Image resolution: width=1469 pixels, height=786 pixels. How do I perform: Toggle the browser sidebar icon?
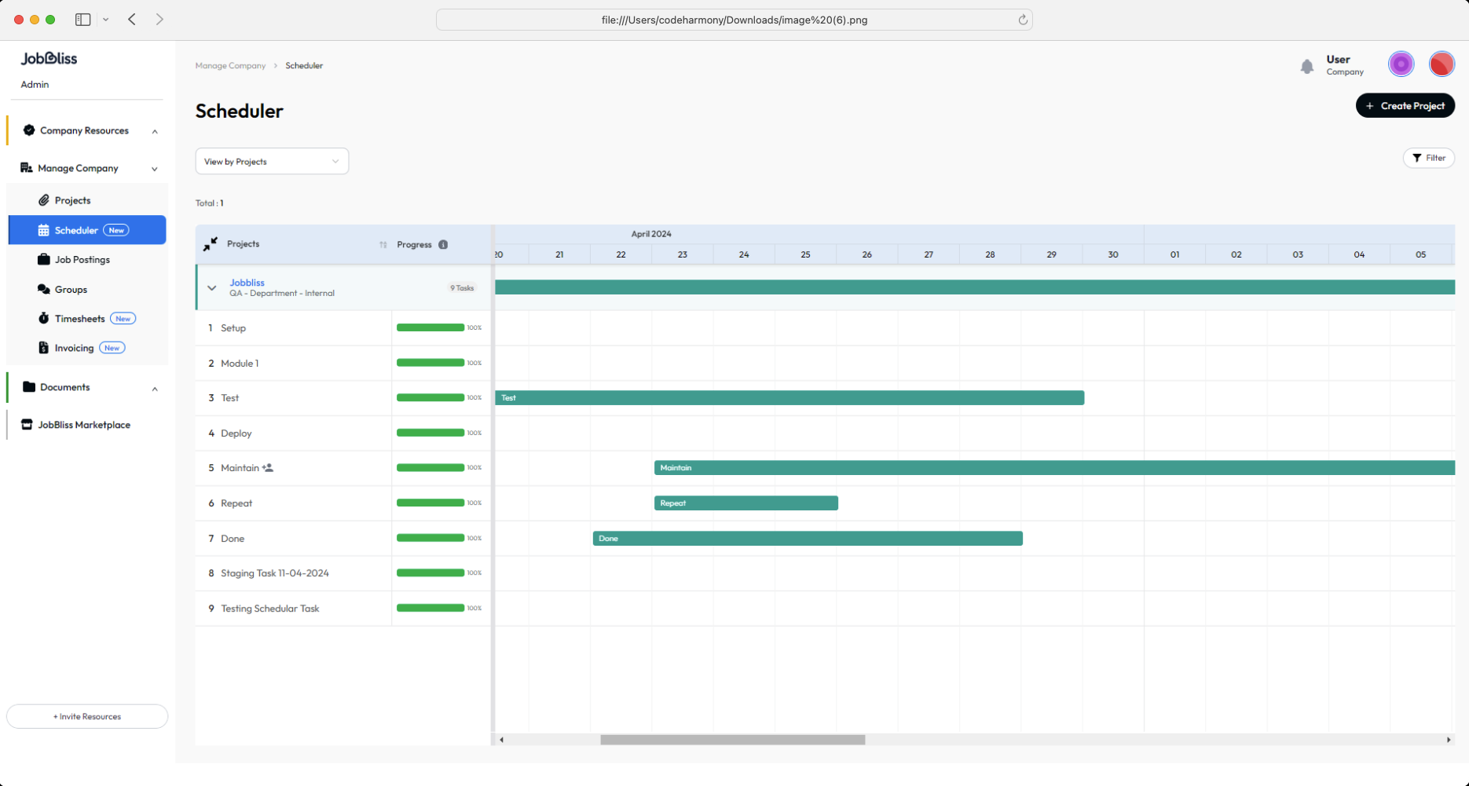pos(82,20)
